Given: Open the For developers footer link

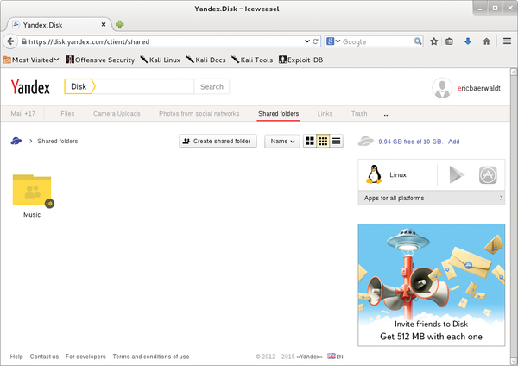Looking at the screenshot, I should pos(85,357).
